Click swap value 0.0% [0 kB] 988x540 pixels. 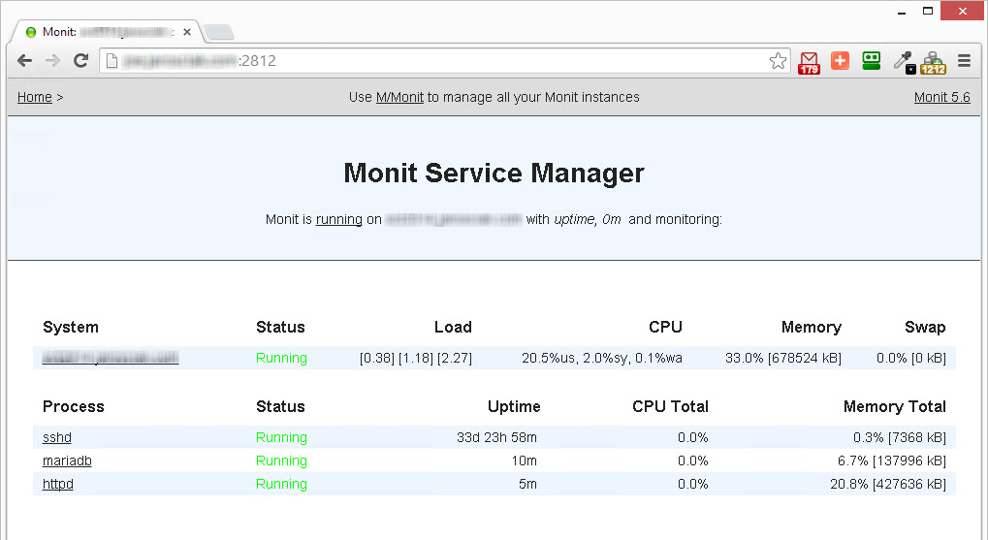click(x=911, y=358)
